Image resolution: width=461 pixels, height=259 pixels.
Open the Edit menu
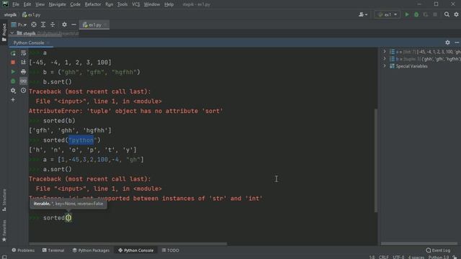coord(27,4)
